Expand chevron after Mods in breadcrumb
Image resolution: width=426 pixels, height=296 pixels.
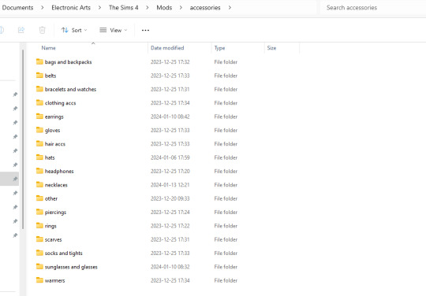[x=181, y=8]
